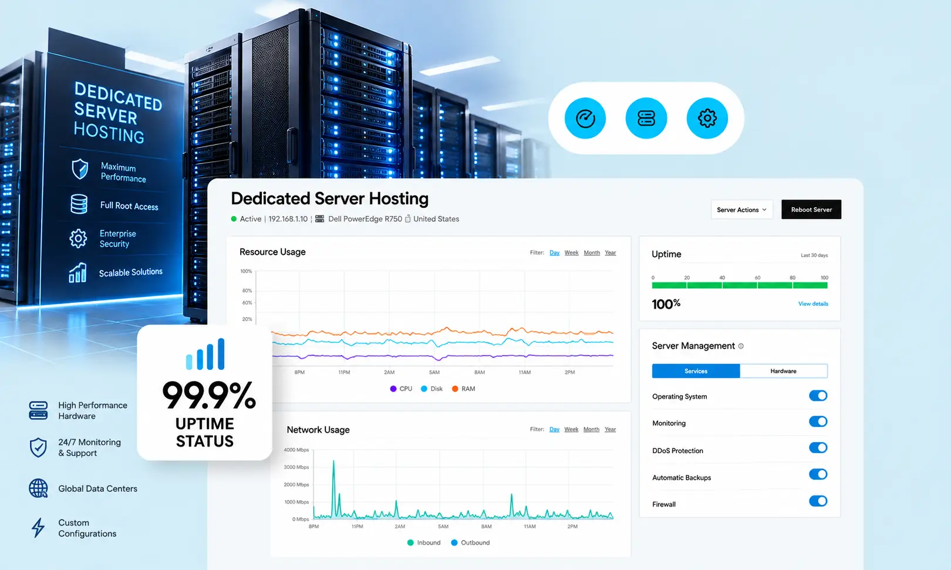Viewport: 951px width, 570px height.
Task: Click the gear icon beside Enterprise Security
Action: coord(78,238)
